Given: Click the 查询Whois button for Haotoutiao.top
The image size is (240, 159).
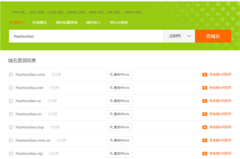Looking at the screenshot, I should [x=120, y=127].
